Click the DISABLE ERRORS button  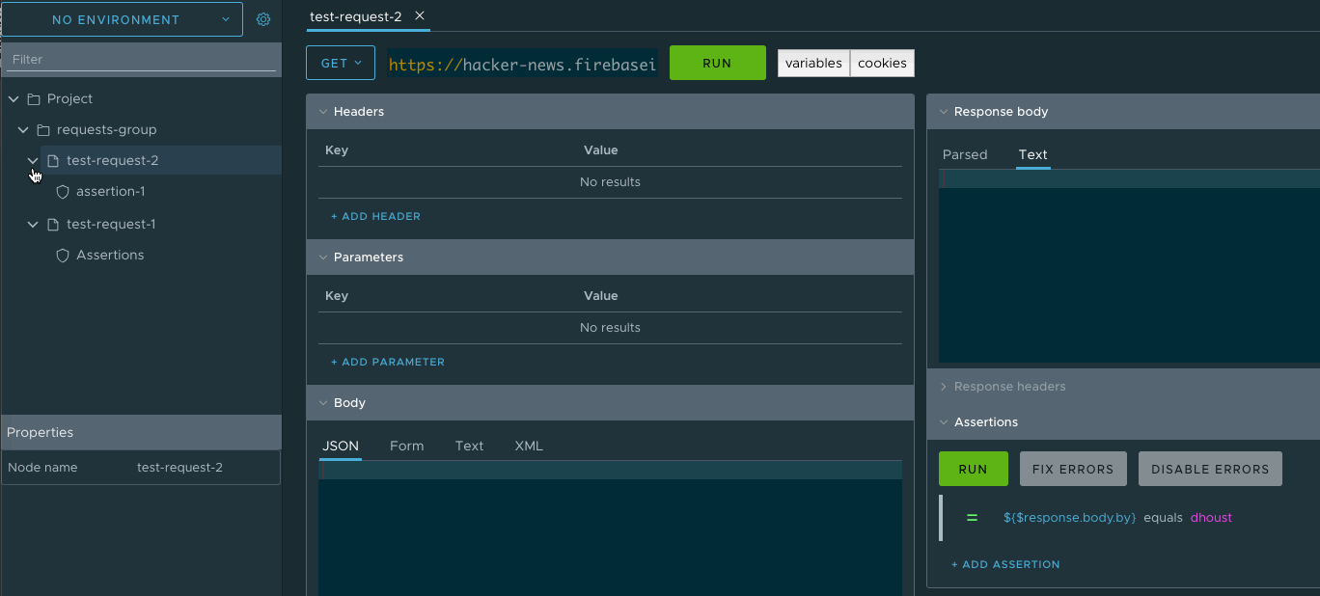pos(1210,469)
